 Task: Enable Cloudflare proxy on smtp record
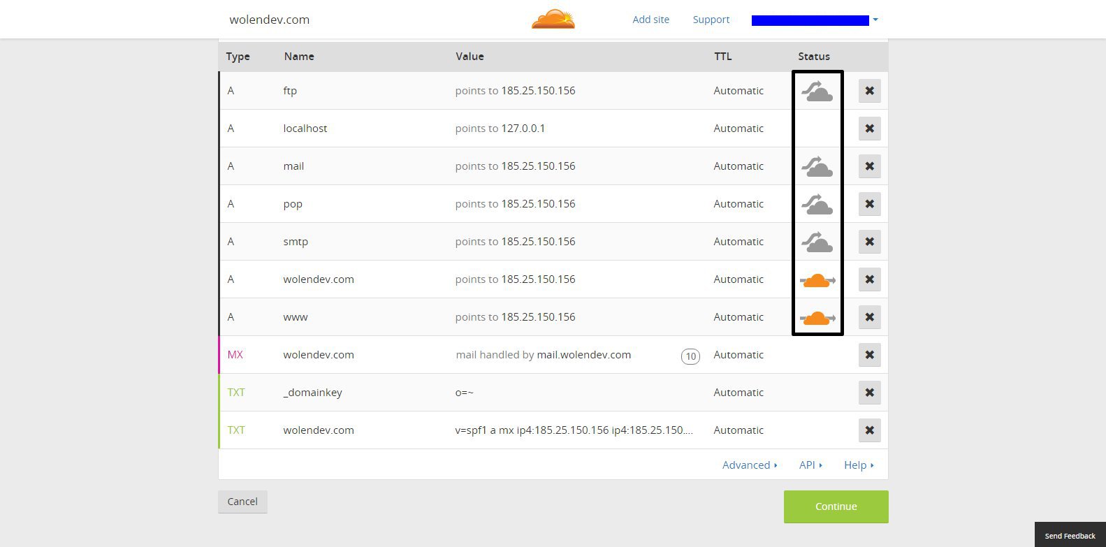click(817, 242)
